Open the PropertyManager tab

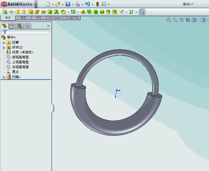point(12,26)
